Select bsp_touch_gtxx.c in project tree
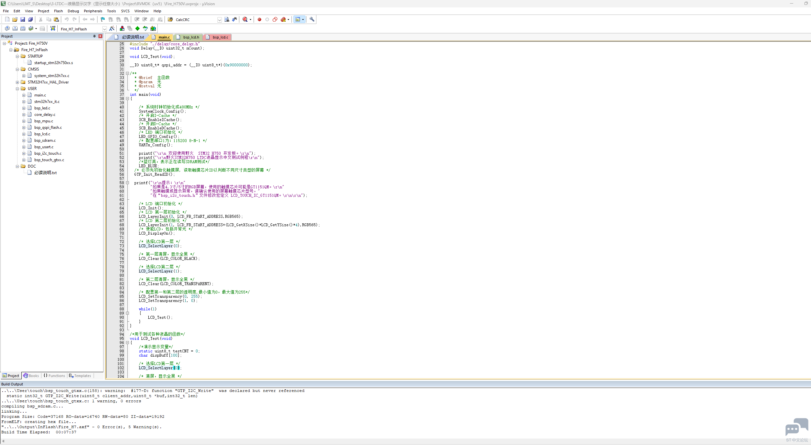This screenshot has height=445, width=811. [x=49, y=160]
